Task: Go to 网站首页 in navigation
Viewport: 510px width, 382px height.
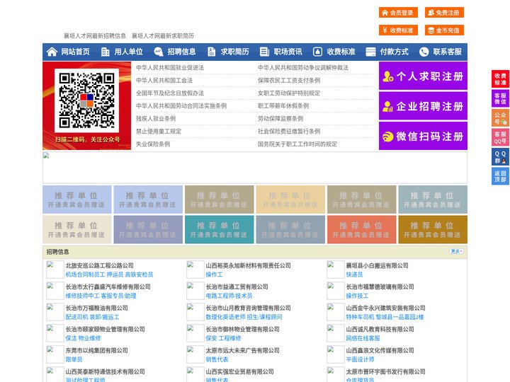Action: pos(75,52)
